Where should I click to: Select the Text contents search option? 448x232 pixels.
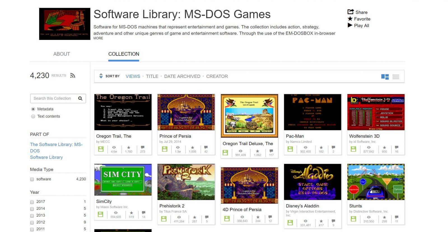pos(33,116)
